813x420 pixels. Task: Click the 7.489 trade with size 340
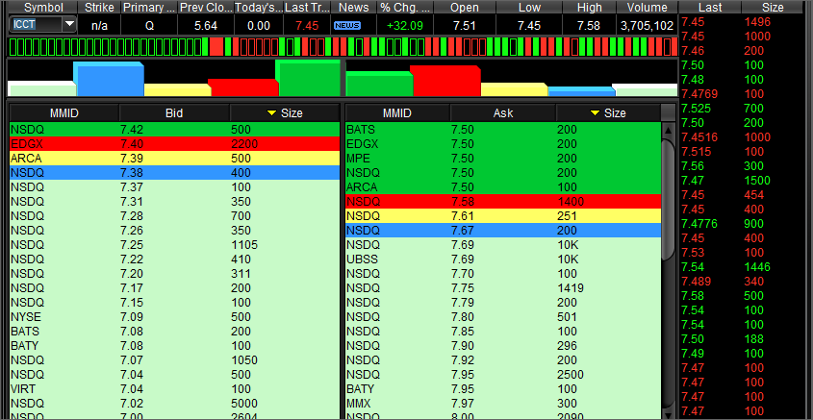click(742, 282)
